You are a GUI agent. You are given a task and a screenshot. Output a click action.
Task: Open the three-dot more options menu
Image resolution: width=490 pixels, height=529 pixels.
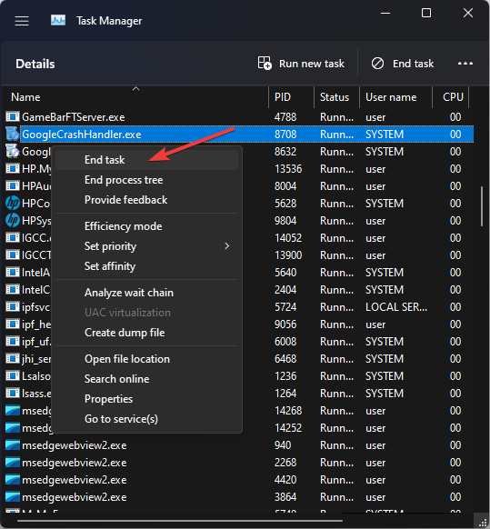(x=465, y=63)
